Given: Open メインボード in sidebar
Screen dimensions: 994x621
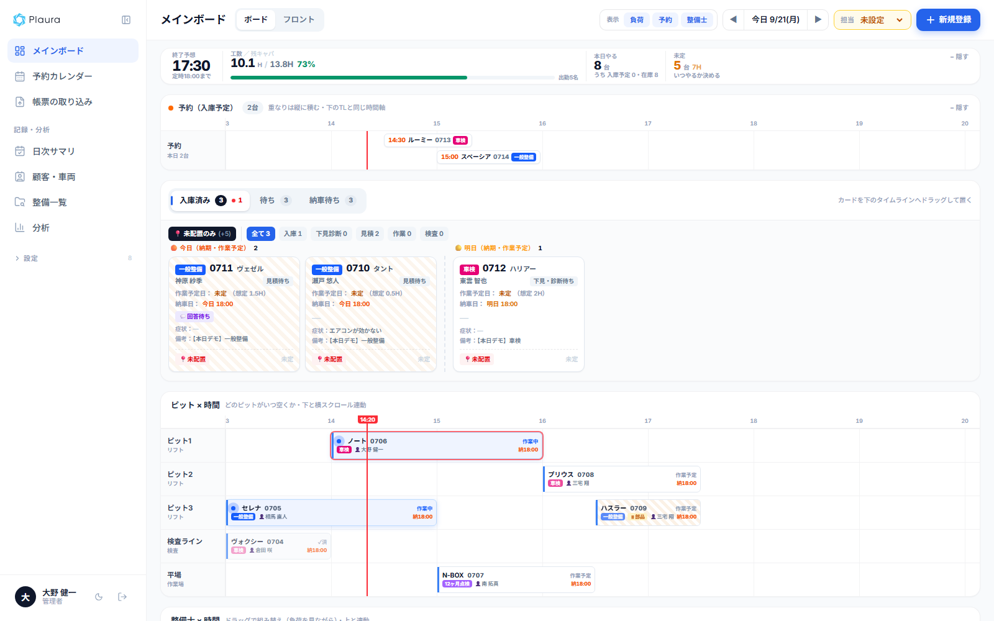Looking at the screenshot, I should 73,51.
